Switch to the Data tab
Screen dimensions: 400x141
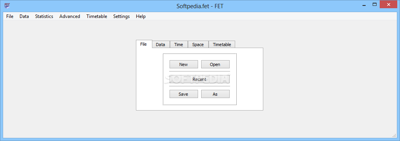click(x=161, y=45)
